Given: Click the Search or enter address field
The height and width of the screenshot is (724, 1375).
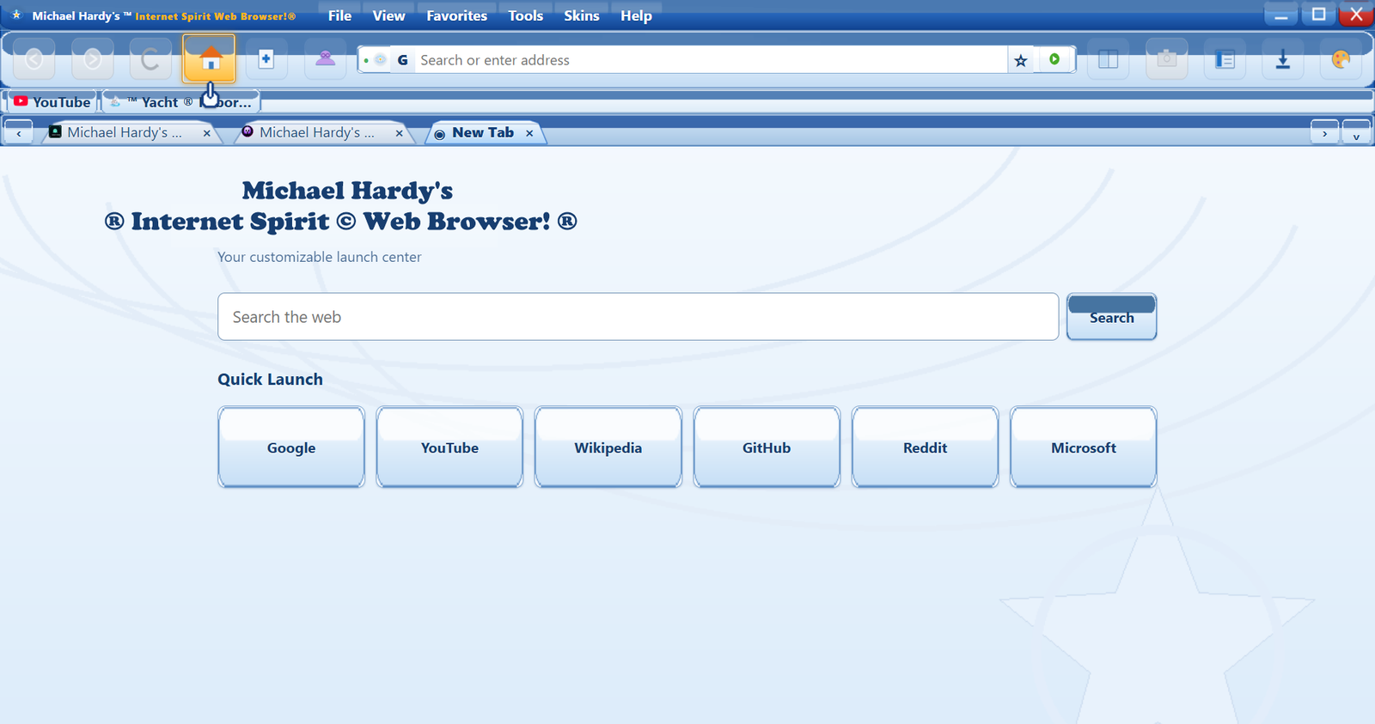Looking at the screenshot, I should coord(710,60).
